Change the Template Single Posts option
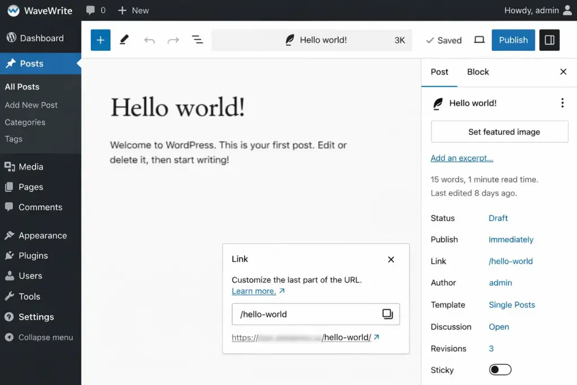Screen dimensions: 577x385 [512, 305]
